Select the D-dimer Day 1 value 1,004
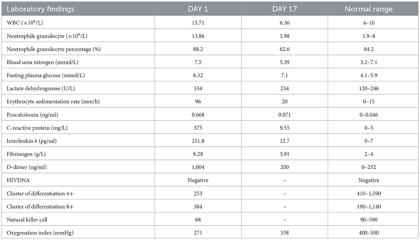The width and height of the screenshot is (420, 240). (x=198, y=167)
